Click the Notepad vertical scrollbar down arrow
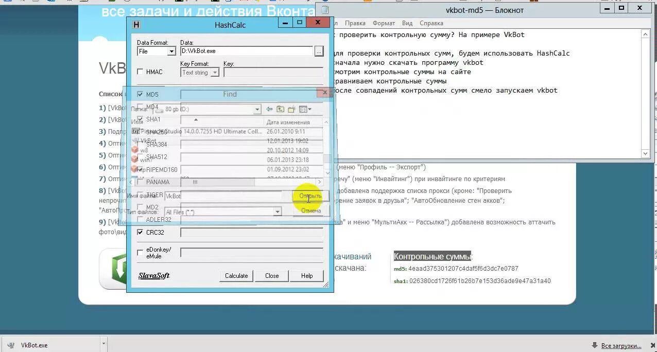 (x=646, y=153)
